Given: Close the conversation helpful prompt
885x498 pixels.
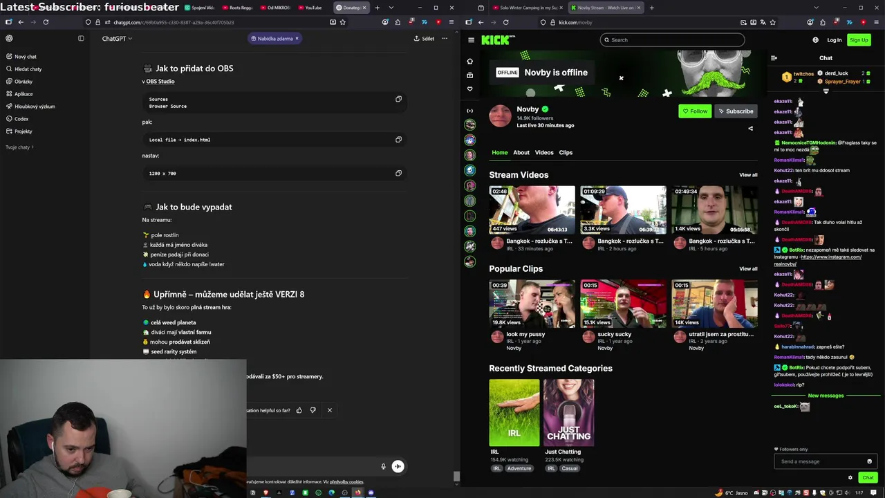Looking at the screenshot, I should pyautogui.click(x=330, y=410).
